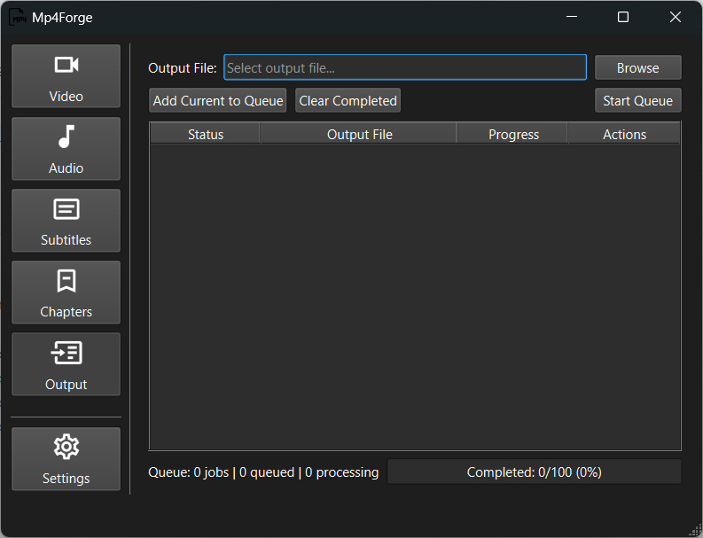Click the Output File column header
This screenshot has height=538, width=703.
coord(359,135)
